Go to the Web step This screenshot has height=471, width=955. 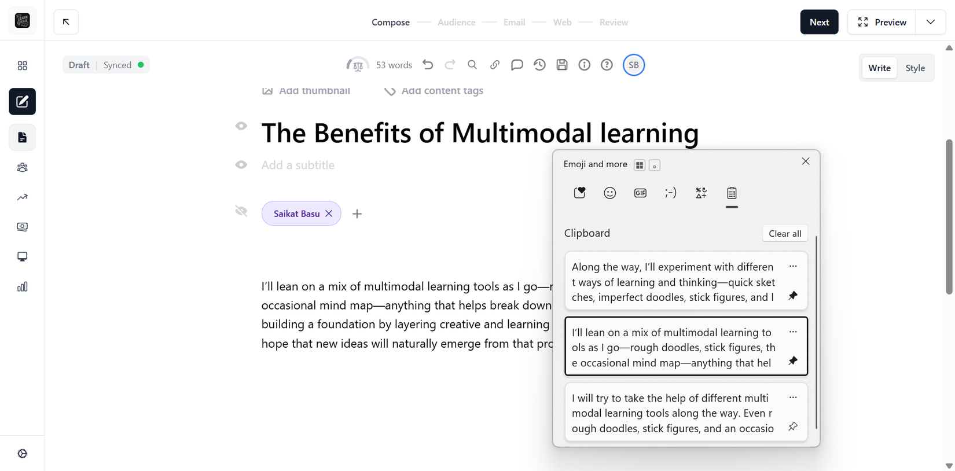click(x=563, y=22)
